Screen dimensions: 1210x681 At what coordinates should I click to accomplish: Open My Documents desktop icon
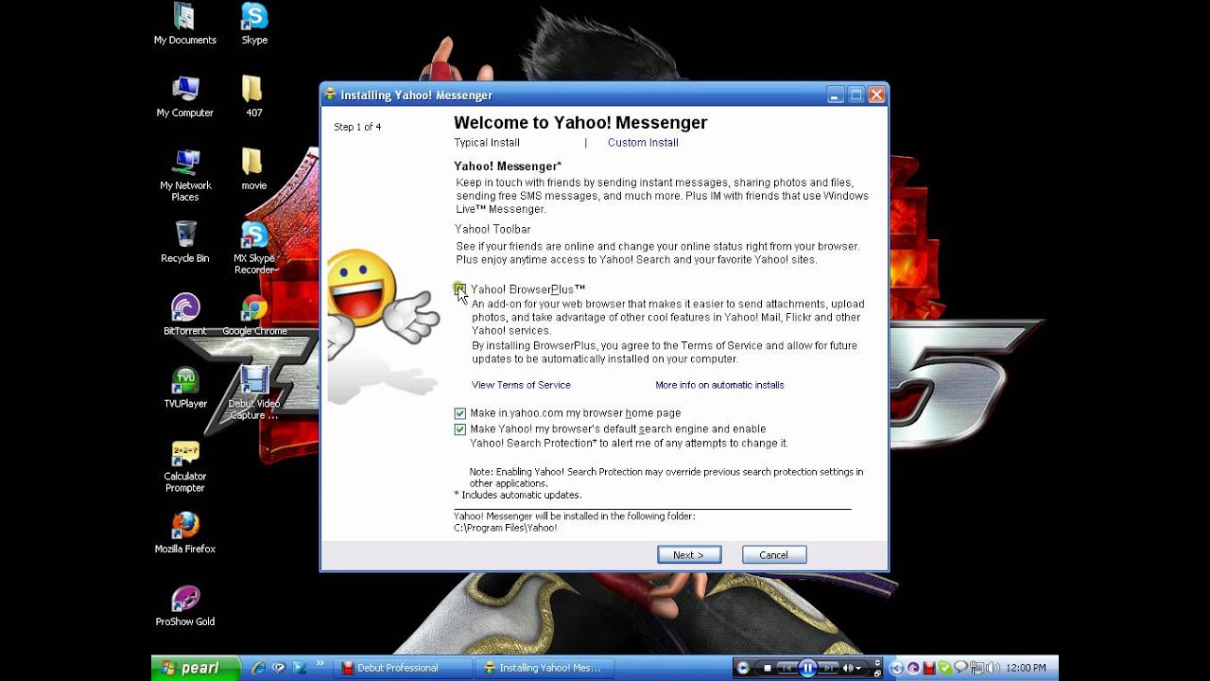click(185, 24)
